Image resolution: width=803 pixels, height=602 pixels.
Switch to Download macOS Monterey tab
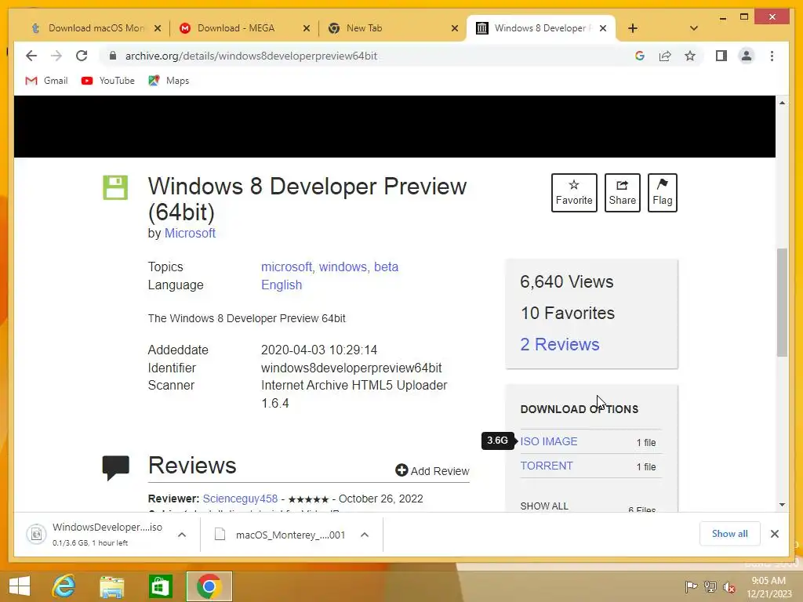tap(95, 28)
